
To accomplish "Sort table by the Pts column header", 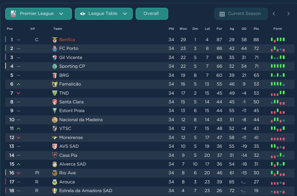I will point(256,29).
